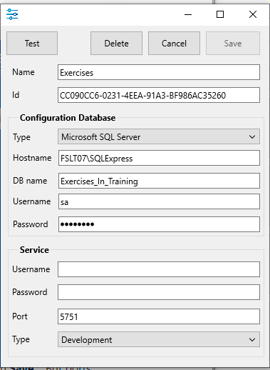Image resolution: width=270 pixels, height=370 pixels.
Task: Click the Port field showing 5751
Action: tap(159, 316)
